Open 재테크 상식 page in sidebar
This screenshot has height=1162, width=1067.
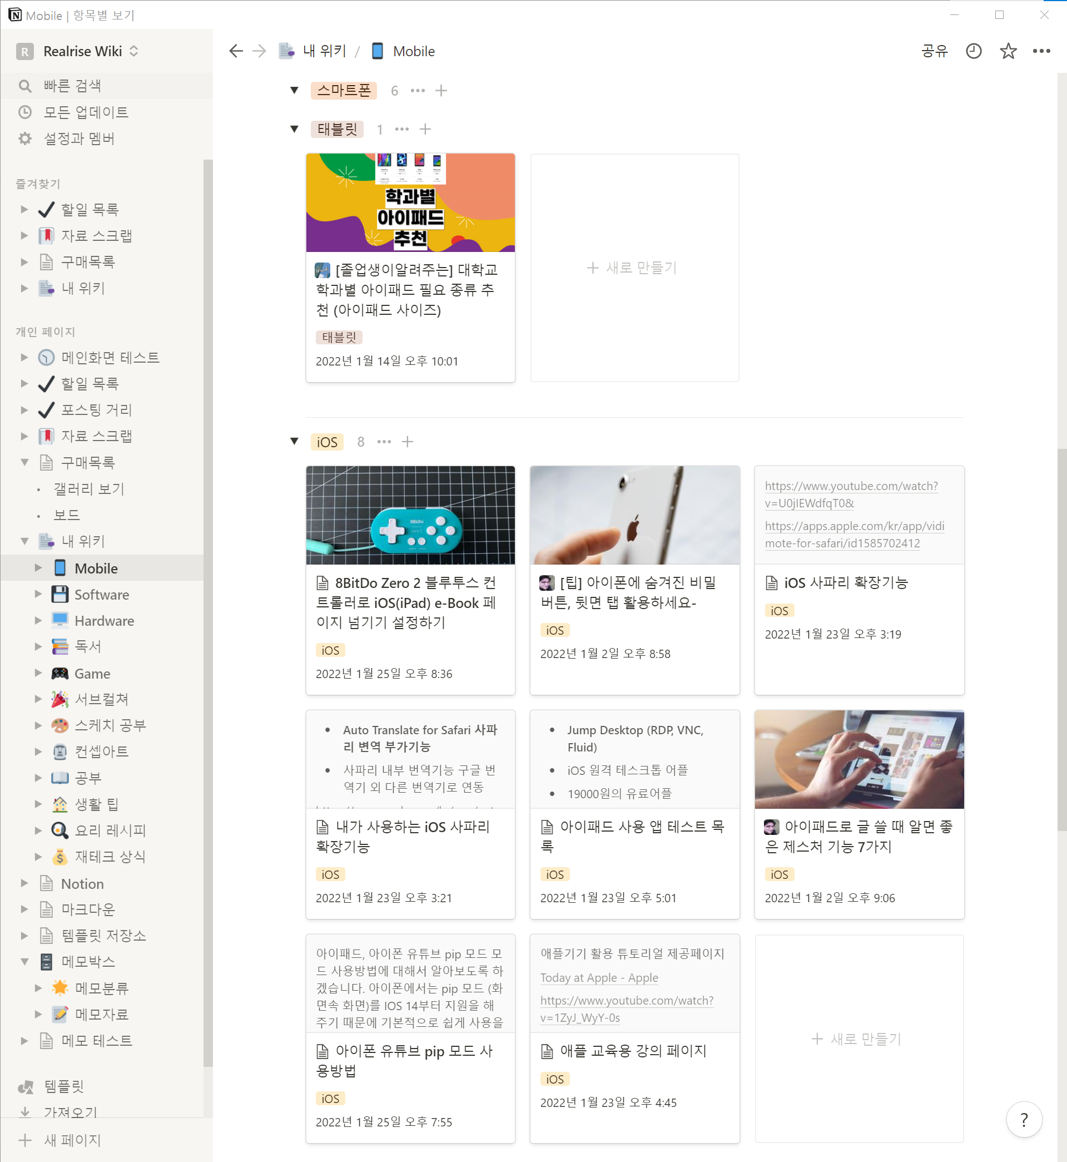pyautogui.click(x=102, y=857)
